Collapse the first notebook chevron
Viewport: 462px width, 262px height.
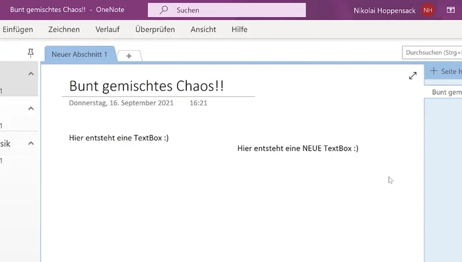(31, 74)
